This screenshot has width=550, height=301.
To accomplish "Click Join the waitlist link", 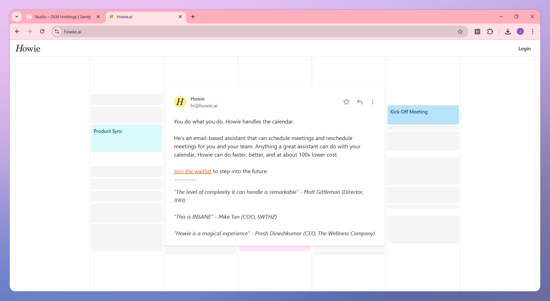I will tap(193, 171).
